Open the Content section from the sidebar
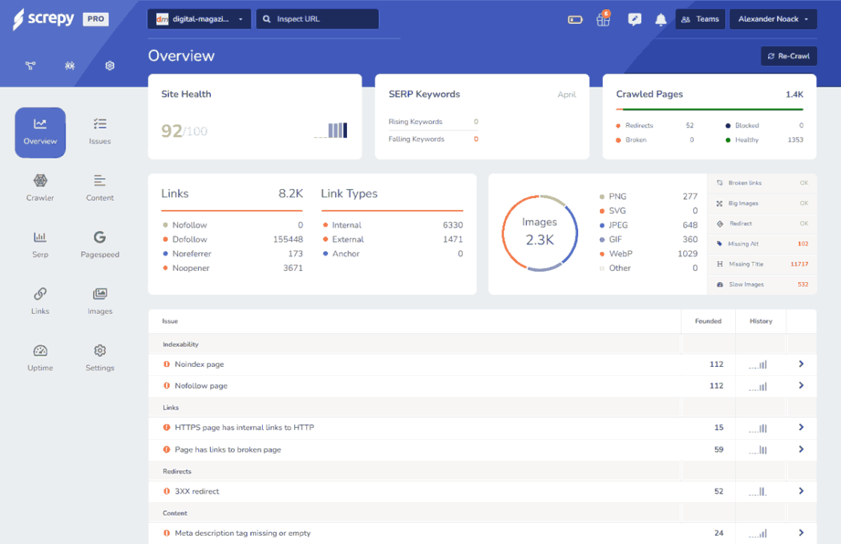The height and width of the screenshot is (544, 841). pyautogui.click(x=99, y=188)
